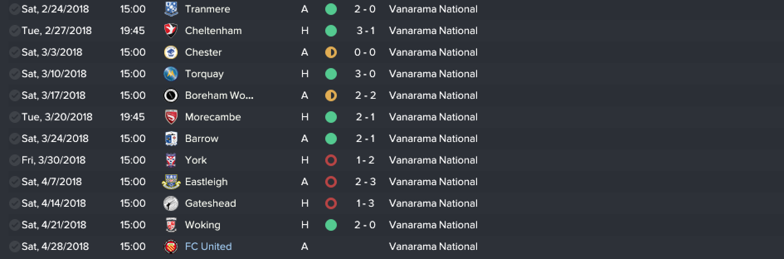Select the York club crest

[171, 160]
